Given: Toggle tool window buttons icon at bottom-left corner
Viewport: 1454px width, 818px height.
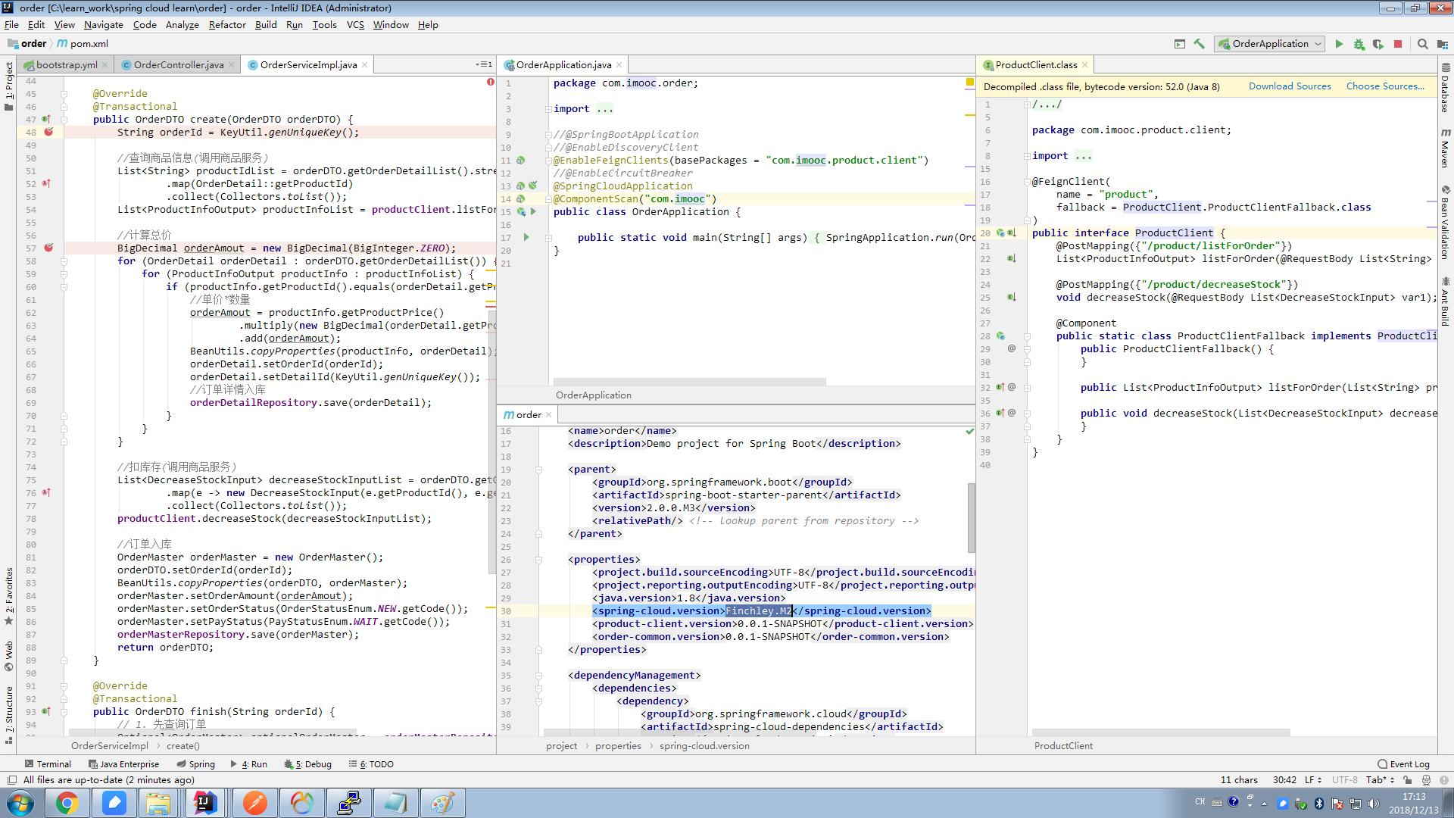Looking at the screenshot, I should 11,780.
